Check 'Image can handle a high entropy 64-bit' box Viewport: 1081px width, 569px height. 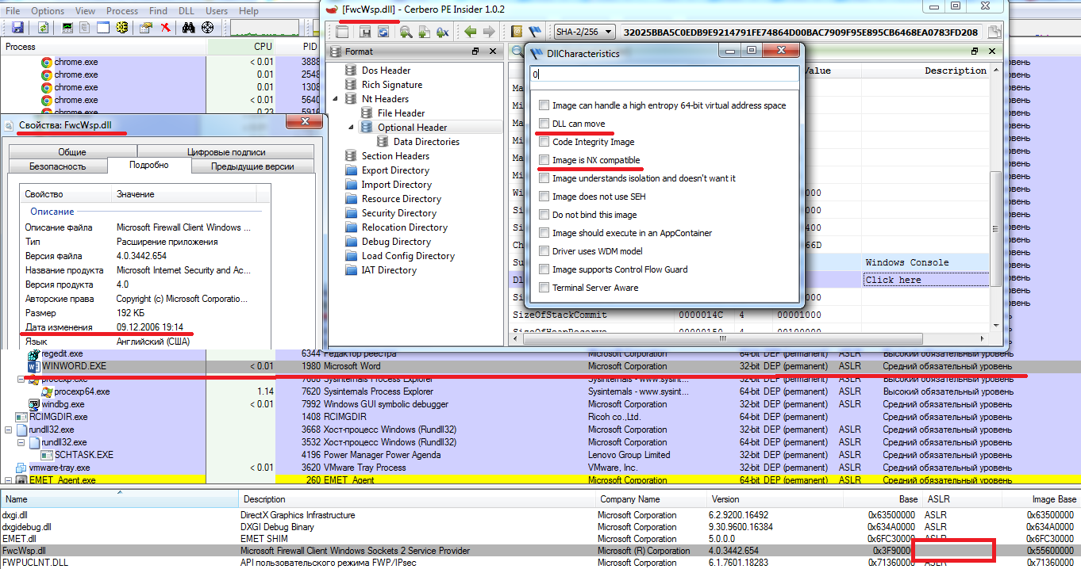click(x=544, y=105)
